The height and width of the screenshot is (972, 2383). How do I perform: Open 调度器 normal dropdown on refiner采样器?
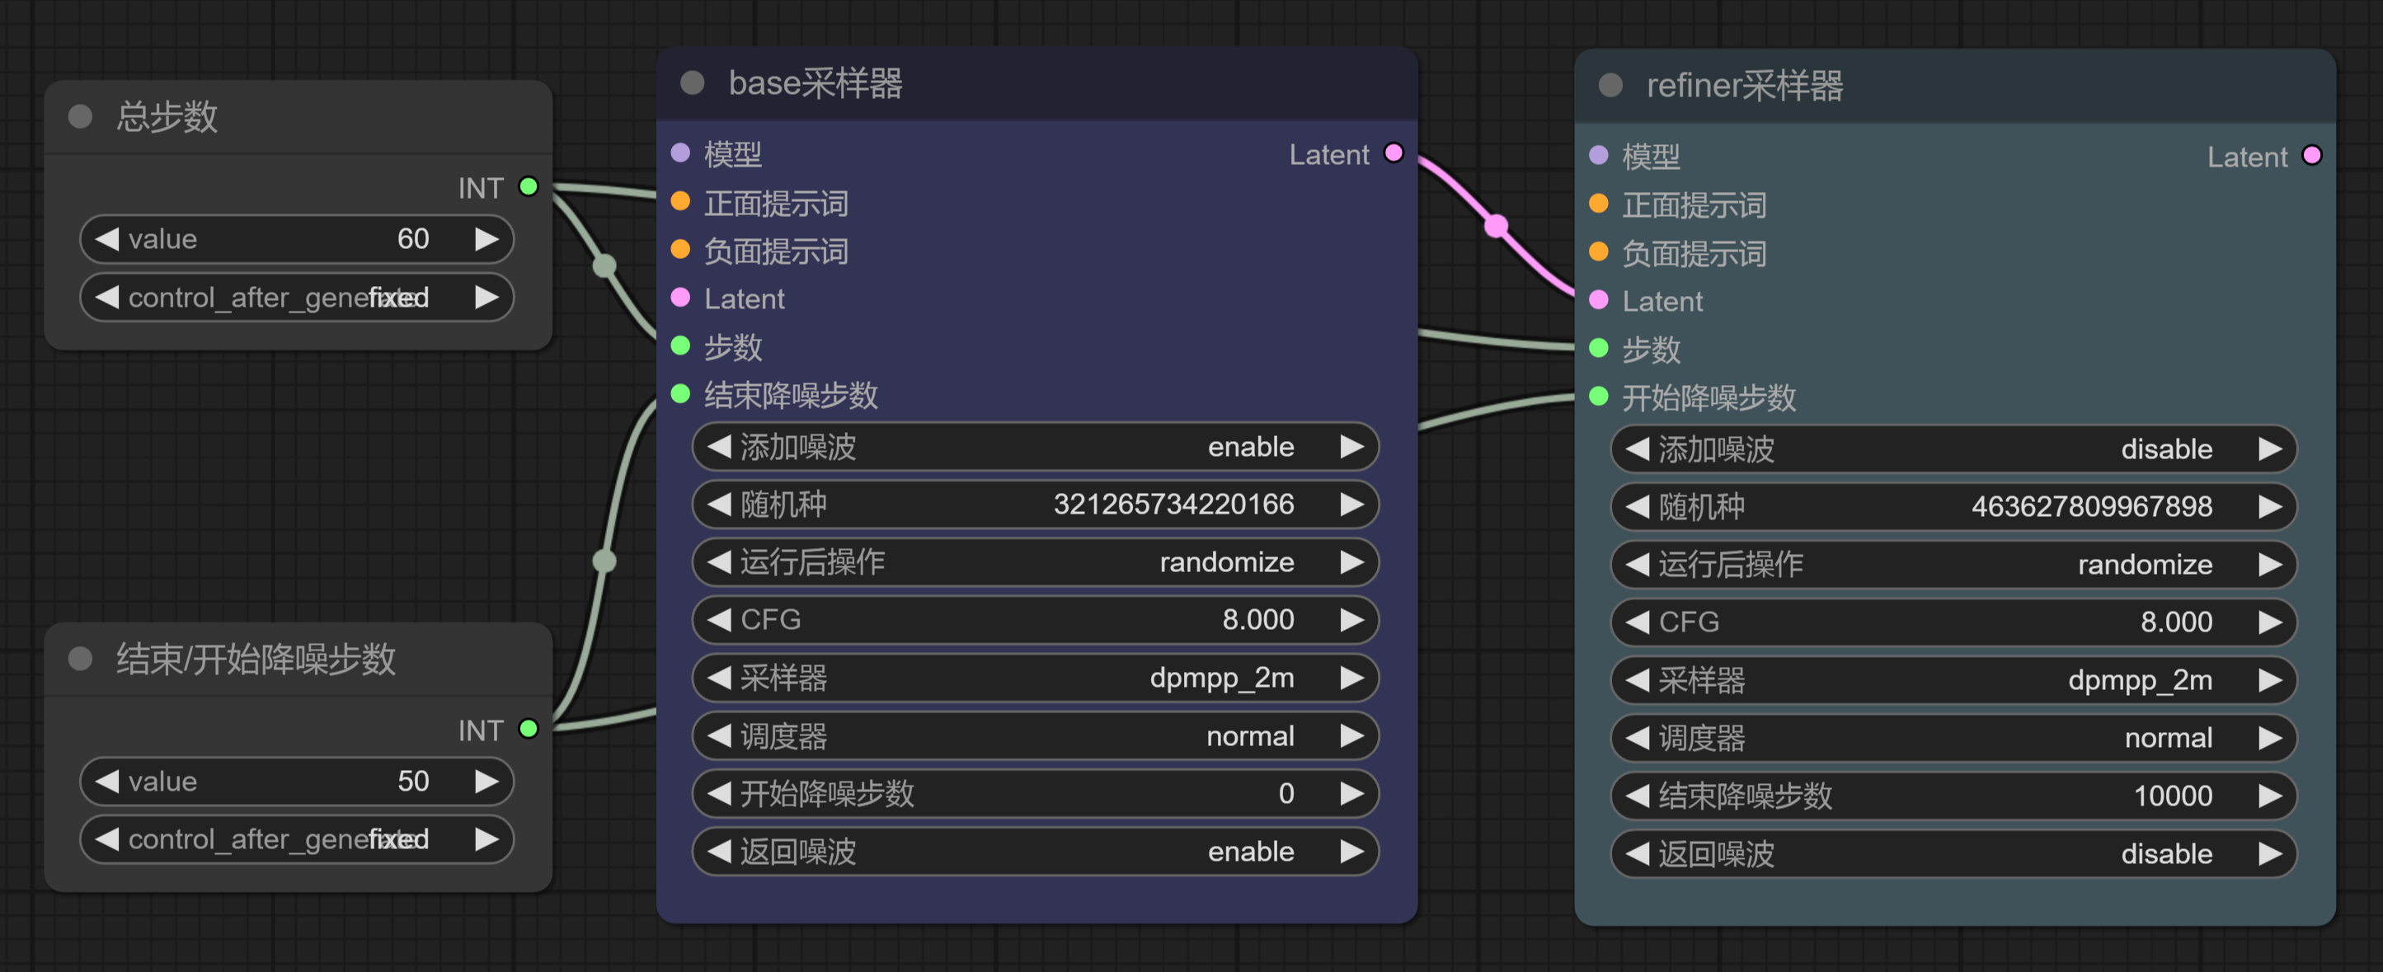pyautogui.click(x=1953, y=738)
